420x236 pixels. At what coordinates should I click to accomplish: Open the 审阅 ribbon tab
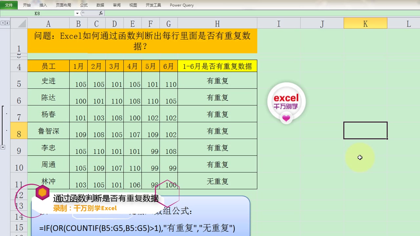[117, 5]
